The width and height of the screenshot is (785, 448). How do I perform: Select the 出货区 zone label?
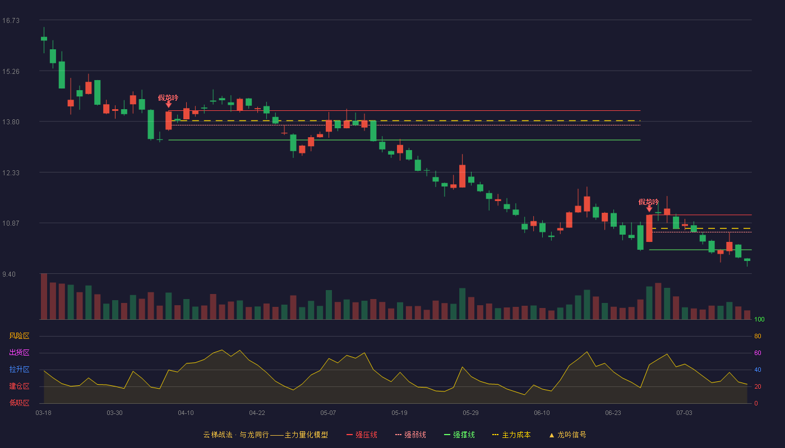click(x=19, y=353)
